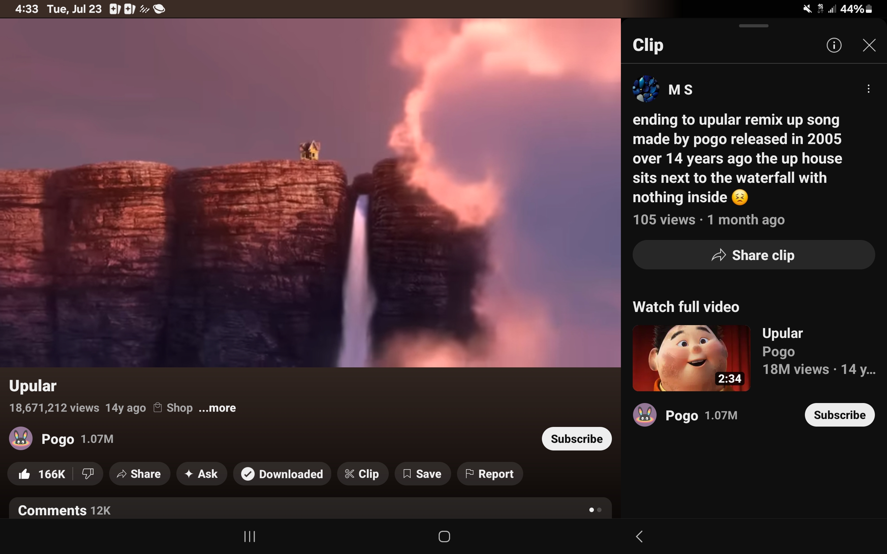Expand the Comments 12K section

[310, 509]
